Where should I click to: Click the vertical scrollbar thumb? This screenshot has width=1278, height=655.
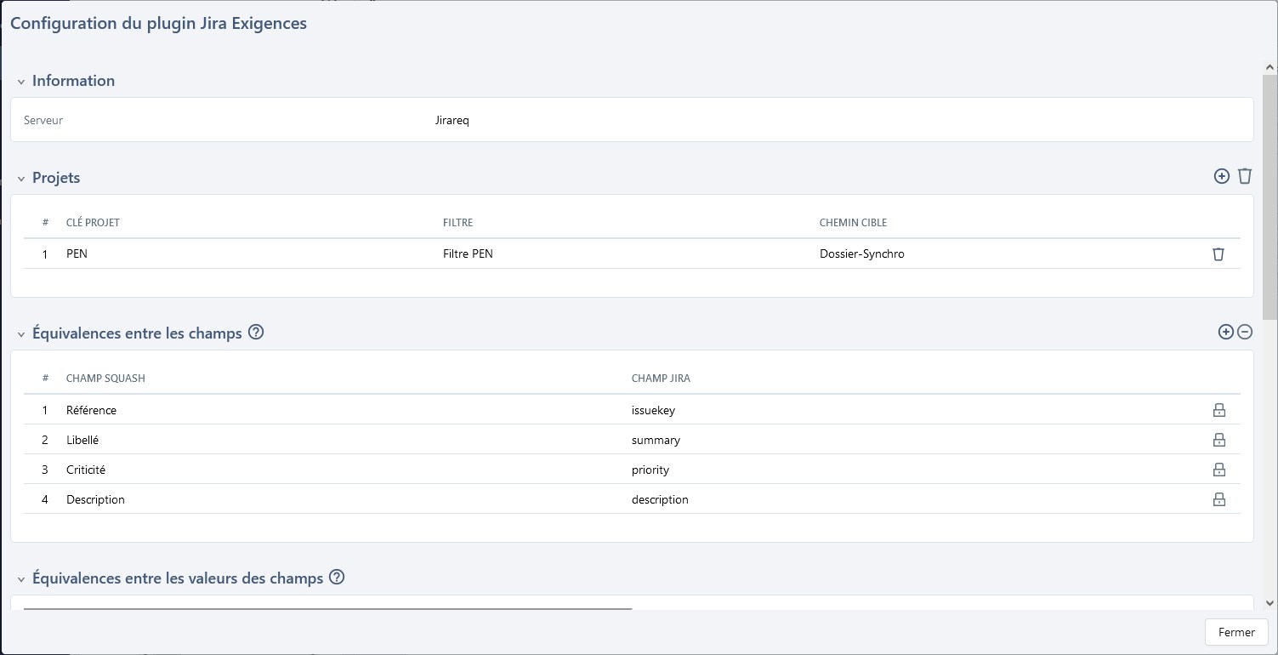tap(1270, 196)
